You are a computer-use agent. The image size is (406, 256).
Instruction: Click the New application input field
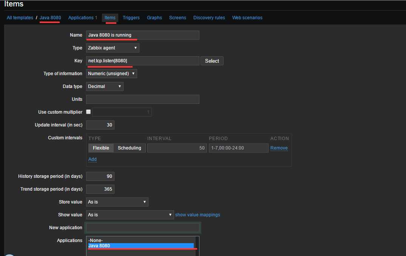(x=143, y=228)
